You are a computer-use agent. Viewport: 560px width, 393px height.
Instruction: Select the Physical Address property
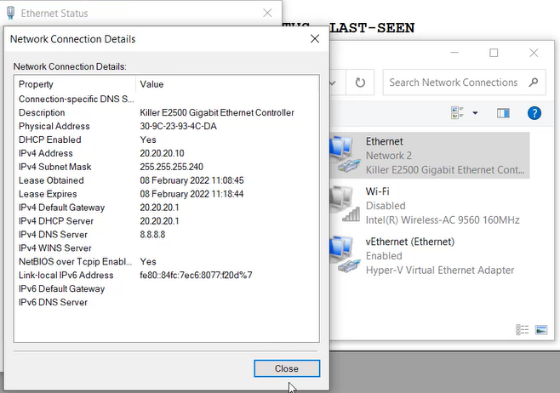(x=54, y=126)
